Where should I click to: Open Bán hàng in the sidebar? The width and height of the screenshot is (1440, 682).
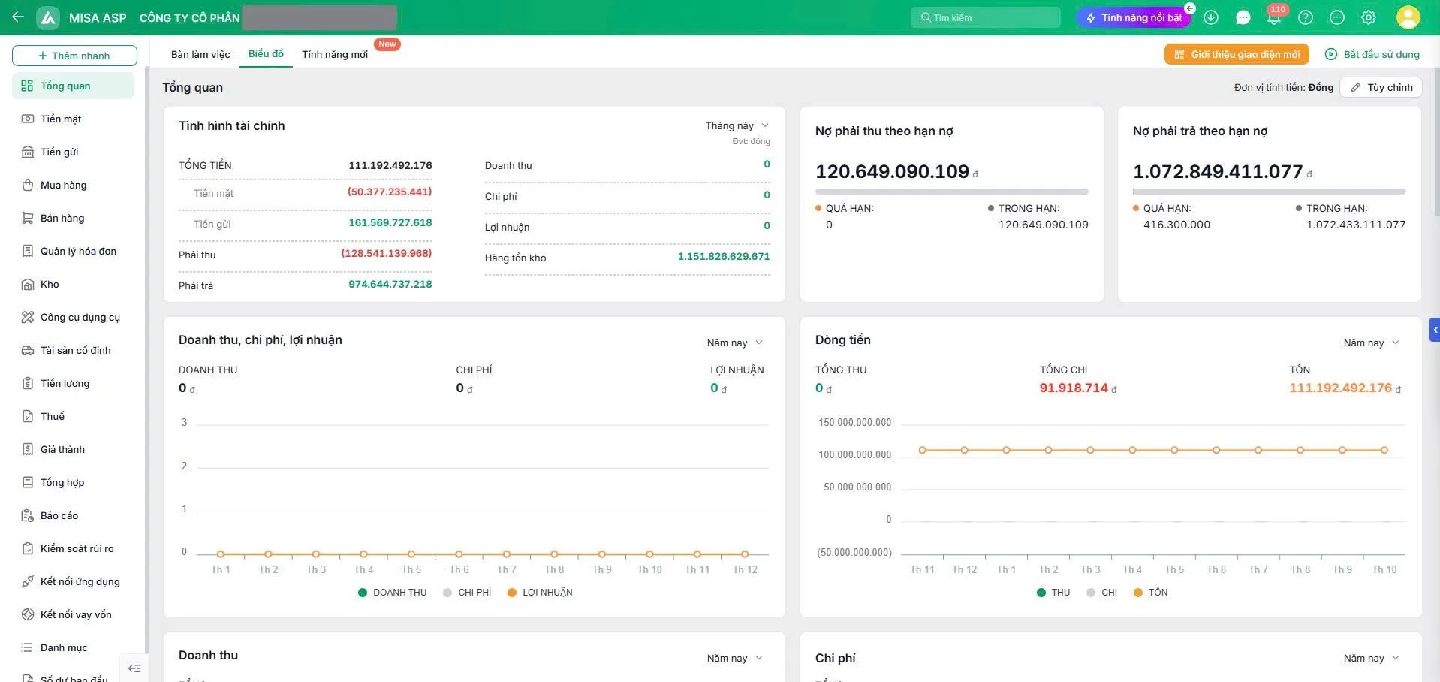73,218
